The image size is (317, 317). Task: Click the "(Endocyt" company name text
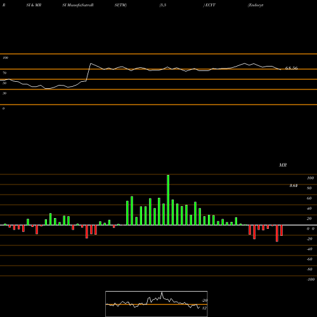click(256, 5)
